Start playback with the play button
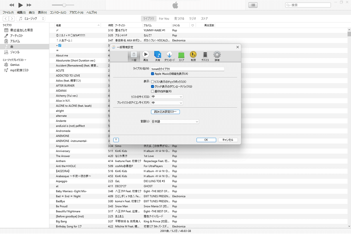The width and height of the screenshot is (351, 234). click(20, 5)
